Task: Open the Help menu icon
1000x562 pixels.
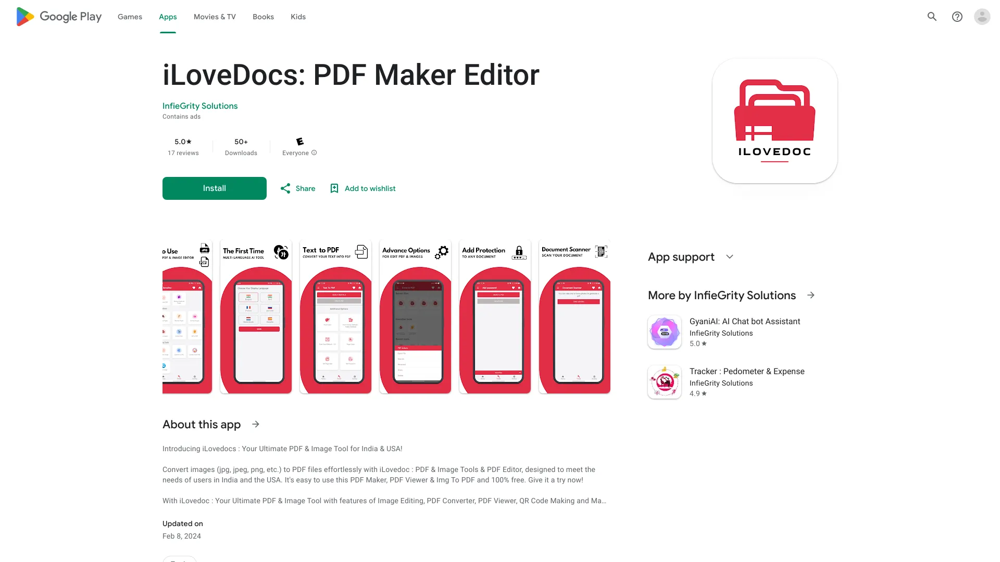Action: (957, 17)
